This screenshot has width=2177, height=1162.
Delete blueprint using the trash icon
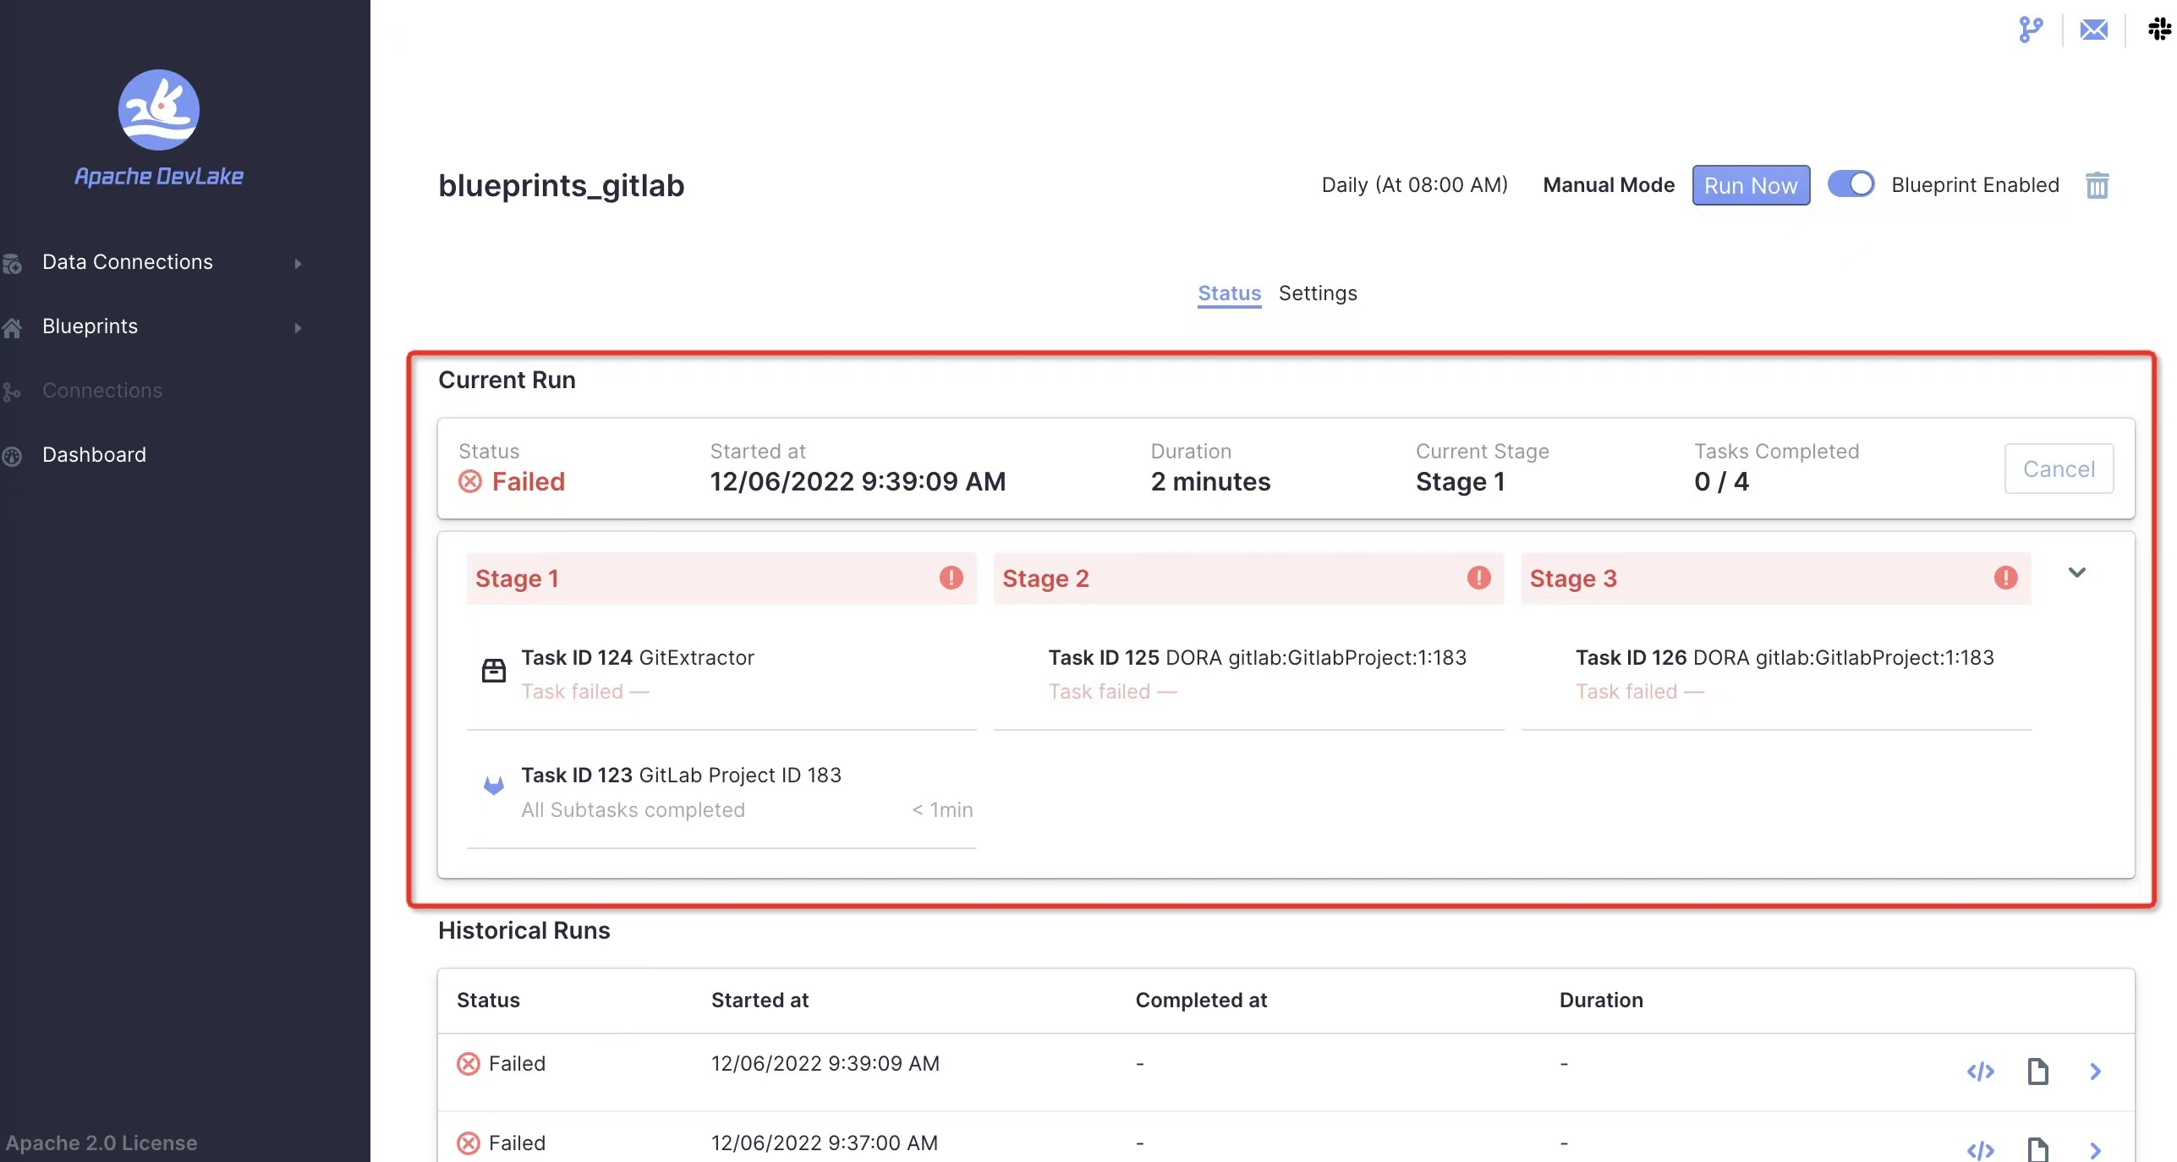[2097, 185]
